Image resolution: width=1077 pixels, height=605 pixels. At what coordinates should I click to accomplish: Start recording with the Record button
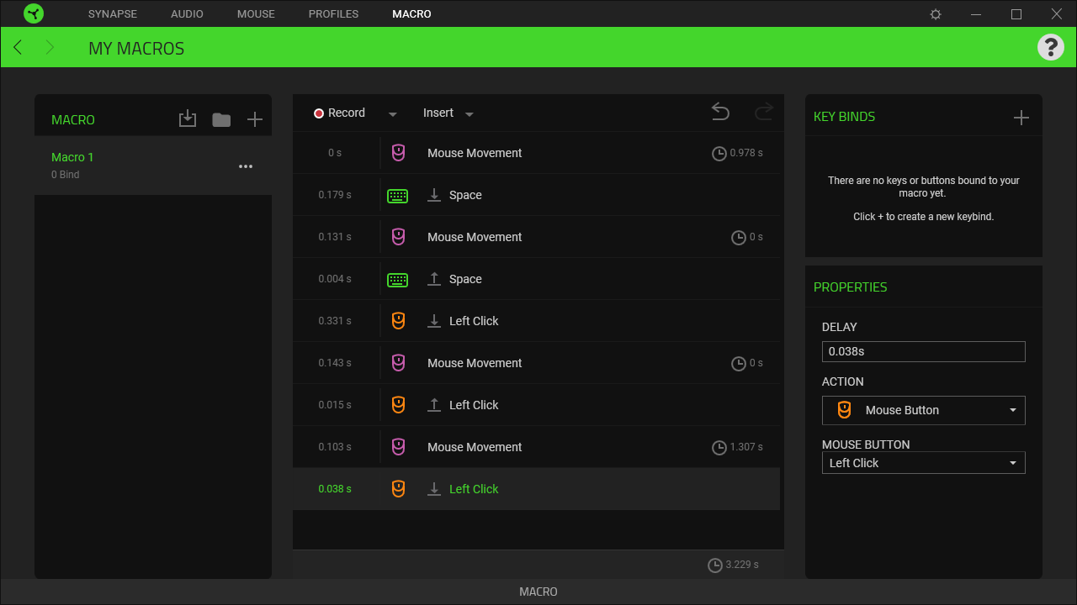pos(340,113)
